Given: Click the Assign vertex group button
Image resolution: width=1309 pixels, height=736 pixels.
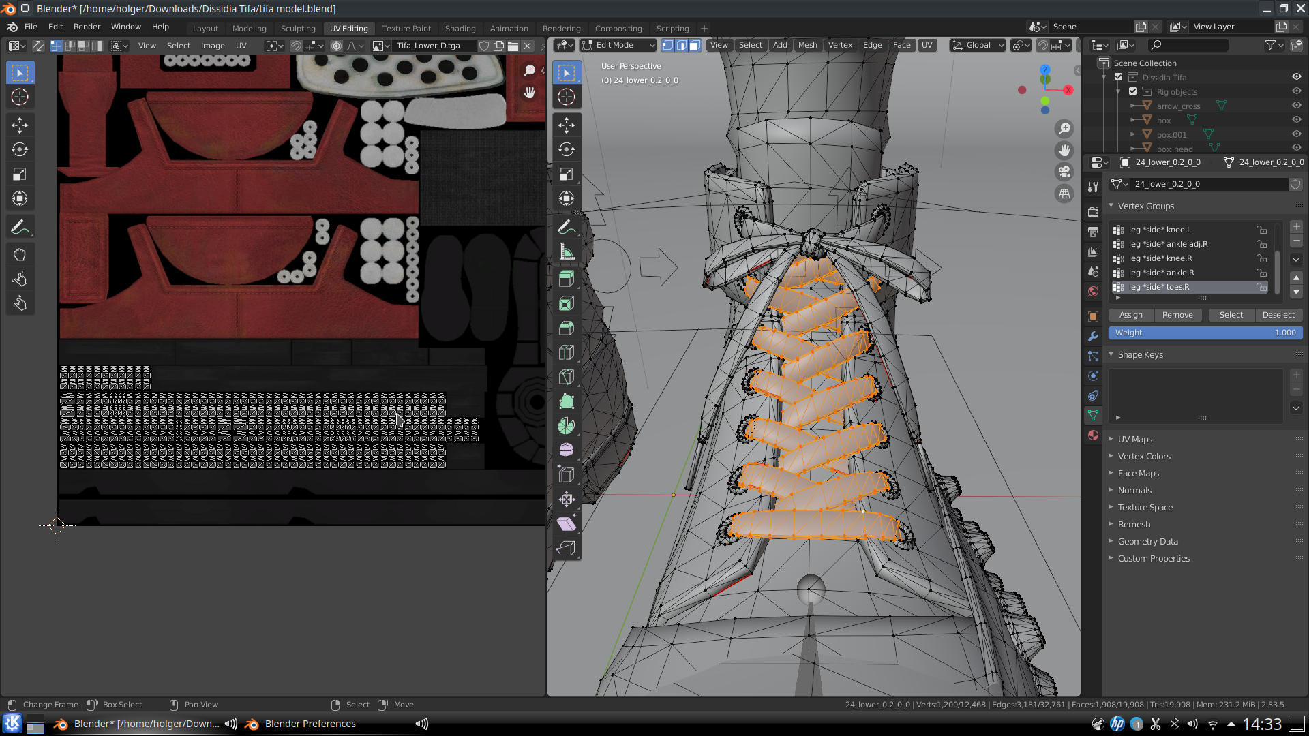Looking at the screenshot, I should coord(1130,315).
